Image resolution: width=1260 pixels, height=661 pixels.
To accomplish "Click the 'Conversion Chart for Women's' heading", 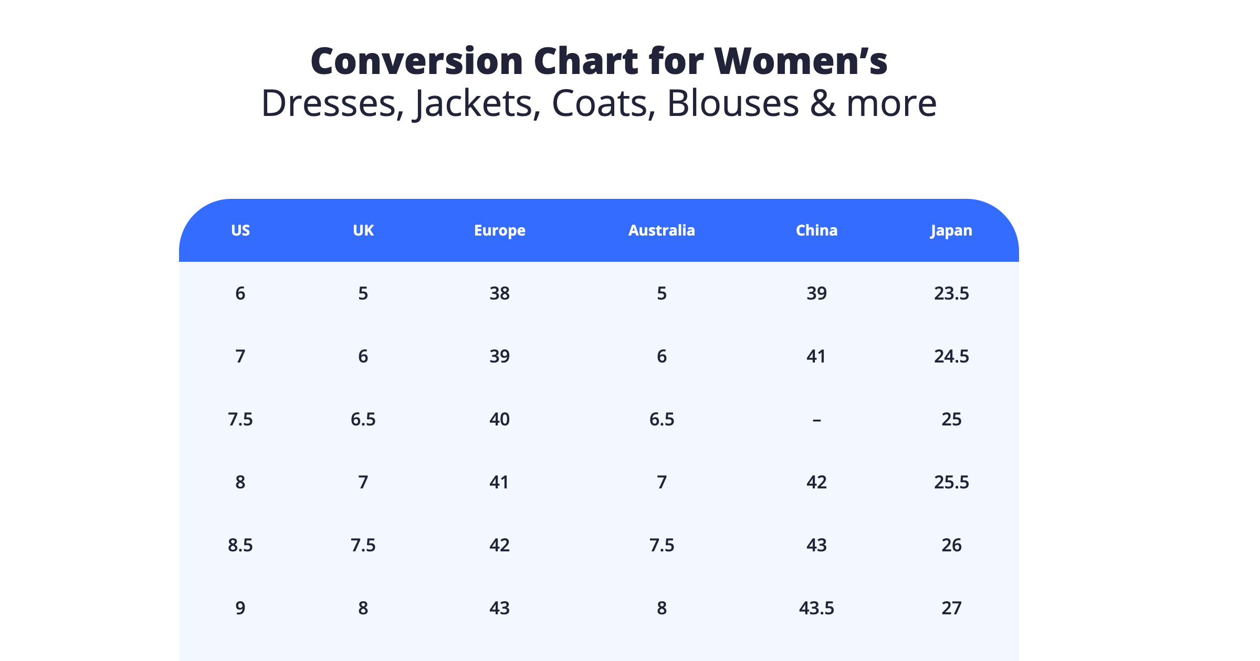I will (x=599, y=61).
